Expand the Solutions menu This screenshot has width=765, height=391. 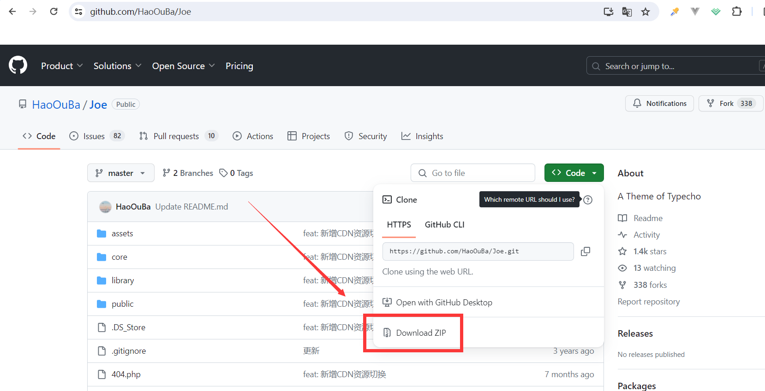(x=117, y=66)
